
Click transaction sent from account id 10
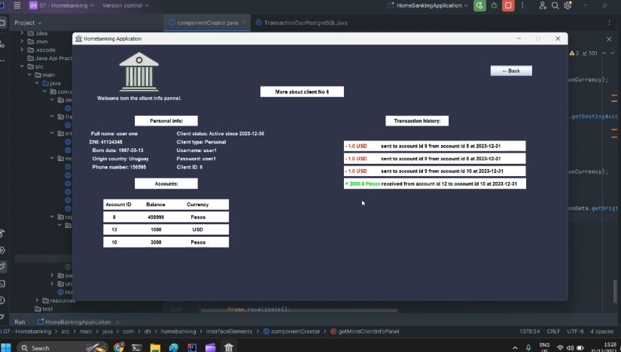click(x=435, y=171)
